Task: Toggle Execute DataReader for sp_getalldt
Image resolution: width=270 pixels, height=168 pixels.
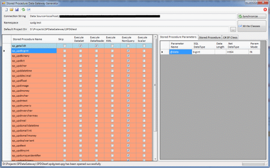Action: [x=96, y=46]
